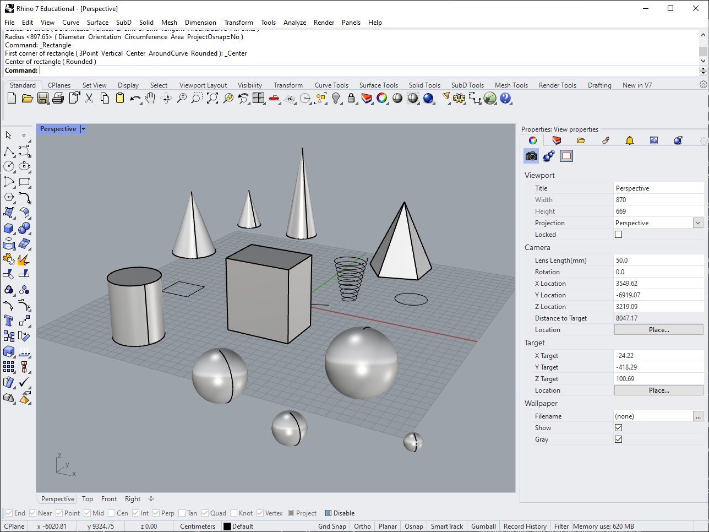Click the target Location Place button
Image resolution: width=709 pixels, height=532 pixels.
coord(659,390)
